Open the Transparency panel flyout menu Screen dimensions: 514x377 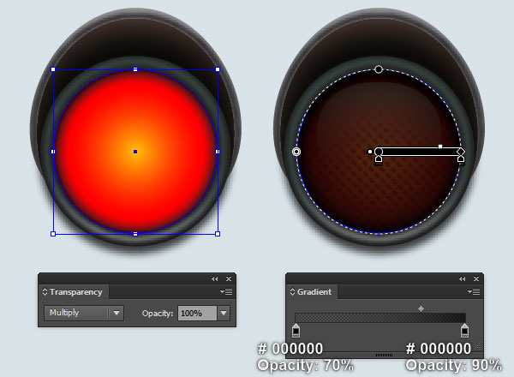click(226, 291)
